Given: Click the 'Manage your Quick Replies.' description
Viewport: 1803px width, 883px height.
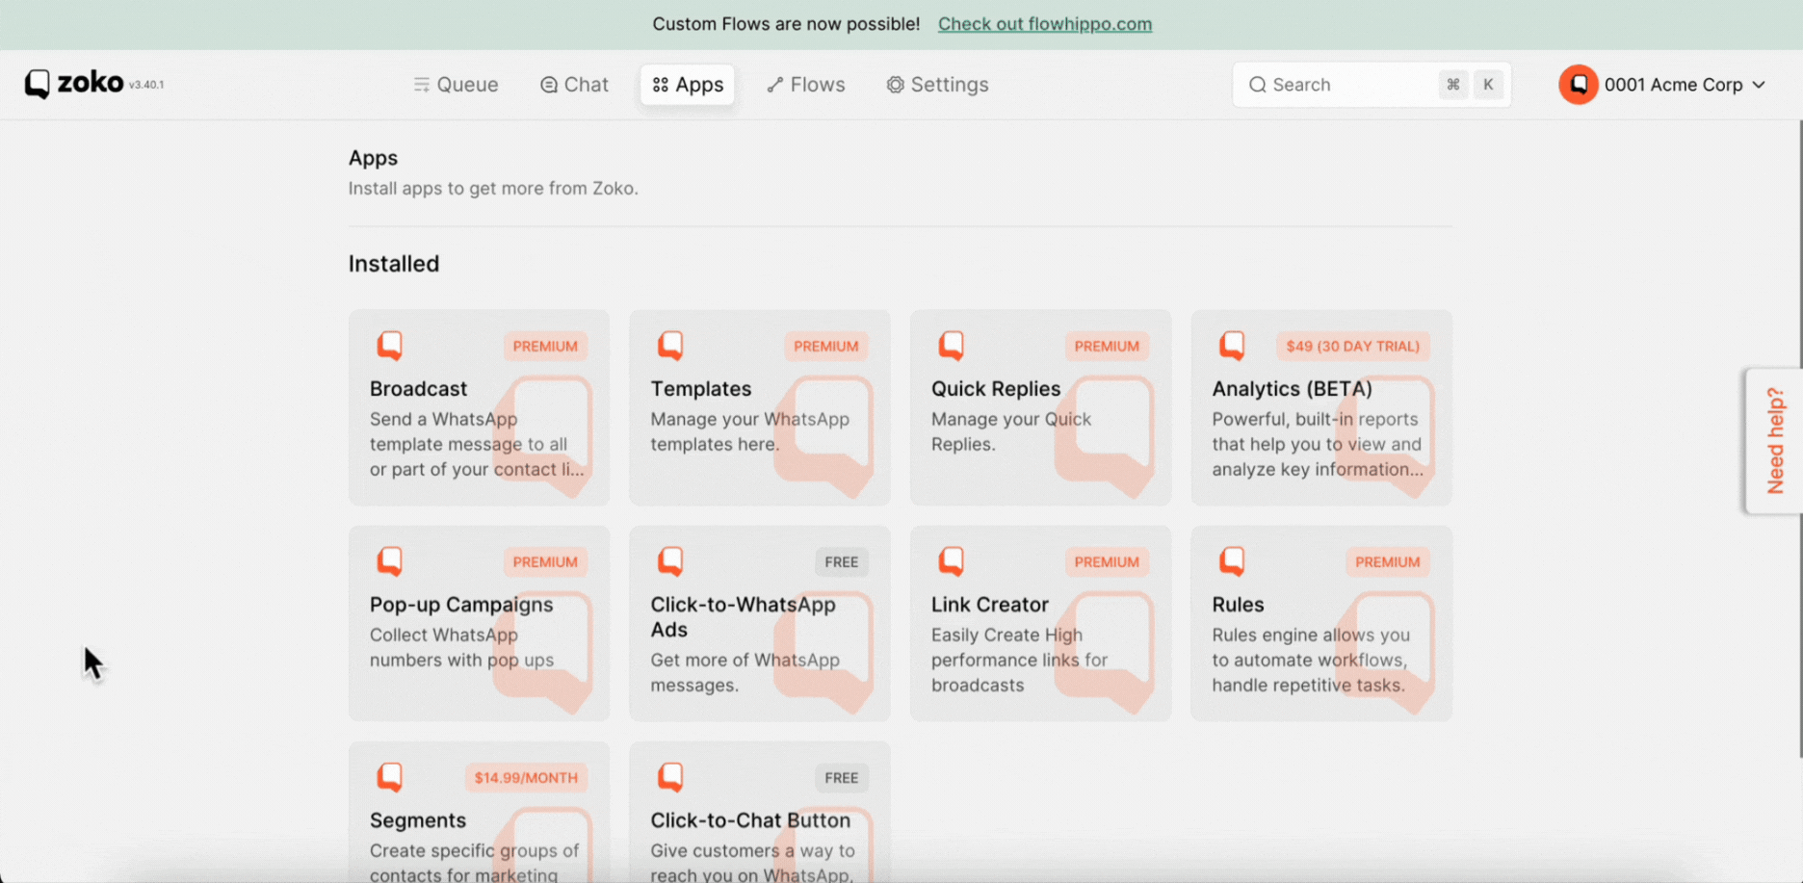Looking at the screenshot, I should coord(1011,431).
